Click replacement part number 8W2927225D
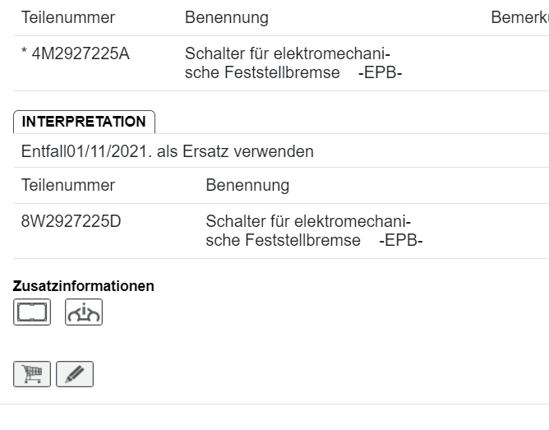This screenshot has height=430, width=549. (71, 222)
